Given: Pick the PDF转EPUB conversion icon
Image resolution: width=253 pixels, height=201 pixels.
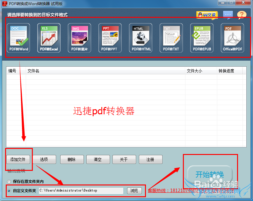Looking at the screenshot, I should pos(202,38).
